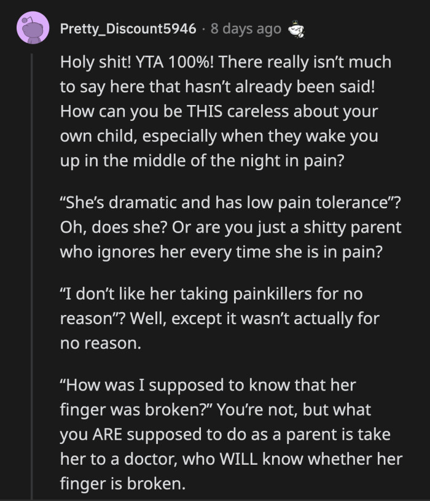Image resolution: width=430 pixels, height=501 pixels.
Task: Click the '8 days ago' timestamp link
Action: [248, 28]
